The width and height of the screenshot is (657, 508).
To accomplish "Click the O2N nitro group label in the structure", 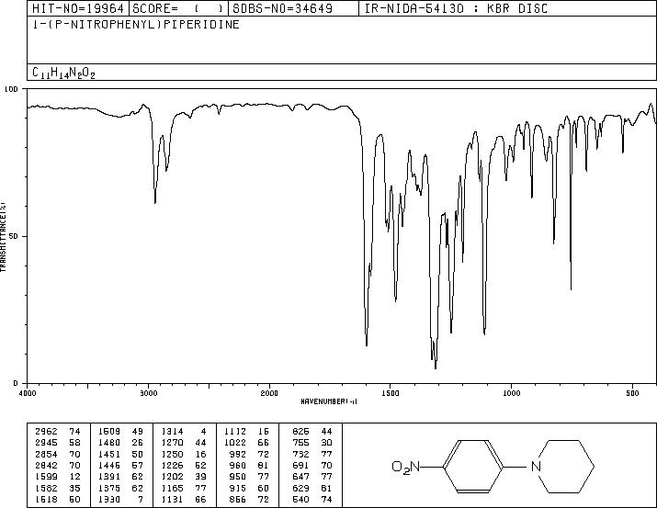I will 405,467.
